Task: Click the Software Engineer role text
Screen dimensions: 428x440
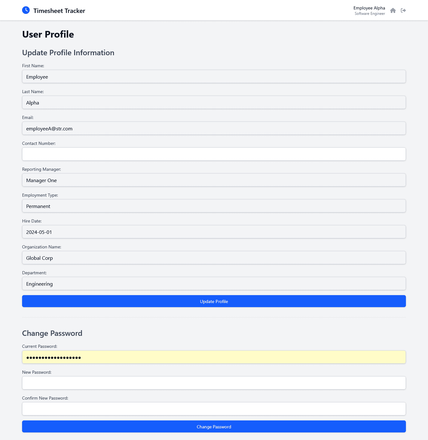Action: (370, 14)
